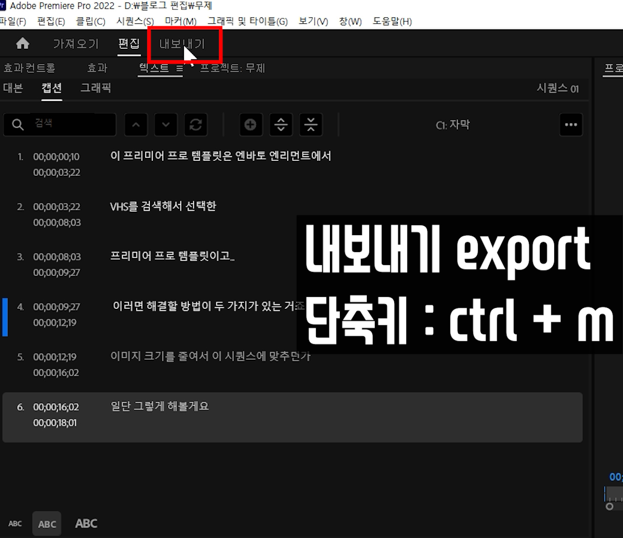Click the blue timeline playhead timecode

pyautogui.click(x=616, y=477)
